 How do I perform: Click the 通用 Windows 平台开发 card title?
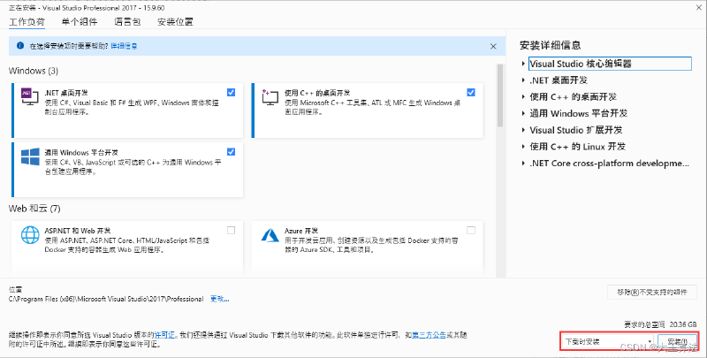pyautogui.click(x=81, y=152)
